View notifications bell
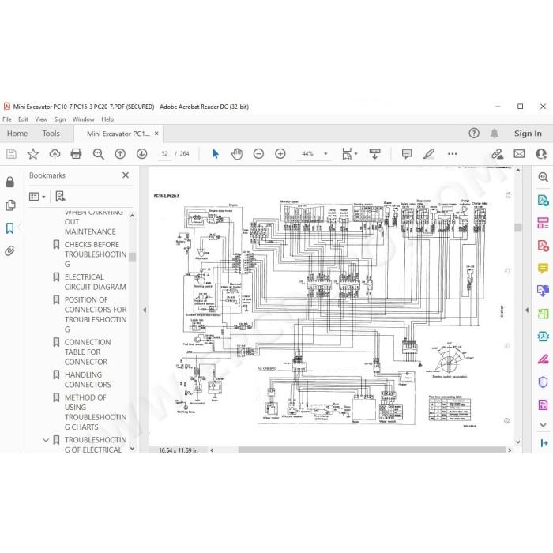This screenshot has height=553, width=553. 495,134
